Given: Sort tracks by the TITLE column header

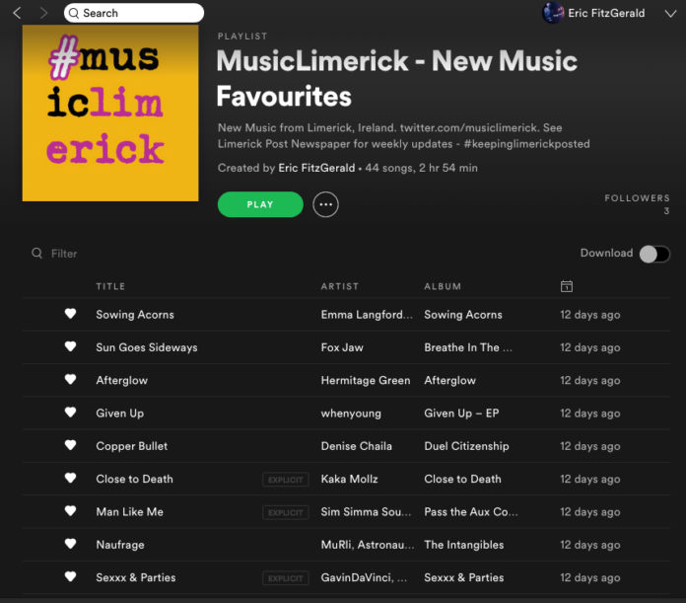Looking at the screenshot, I should [110, 286].
